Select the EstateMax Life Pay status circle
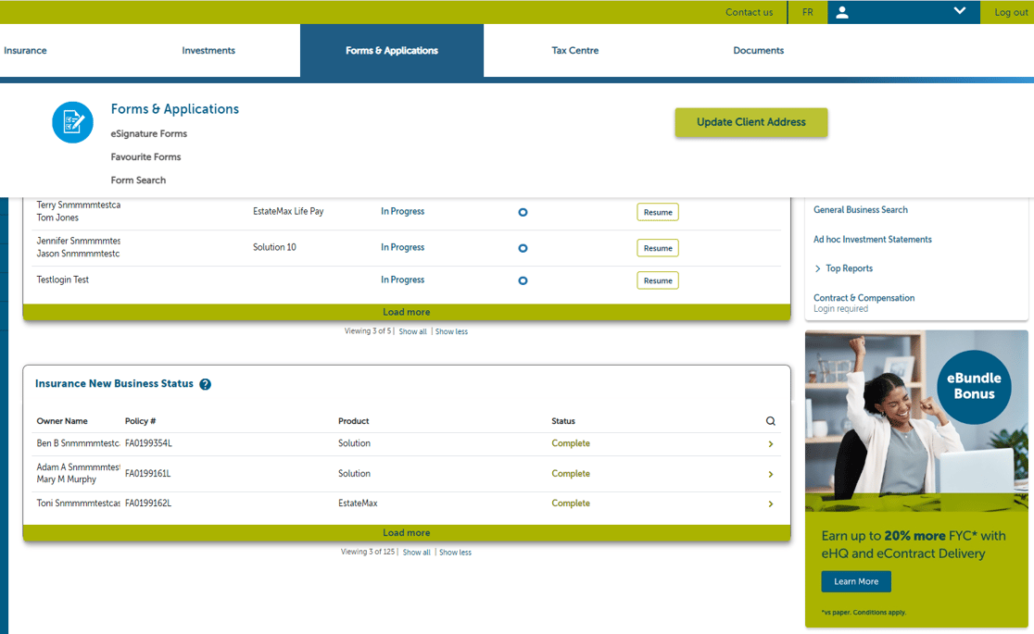1034x634 pixels. [523, 212]
